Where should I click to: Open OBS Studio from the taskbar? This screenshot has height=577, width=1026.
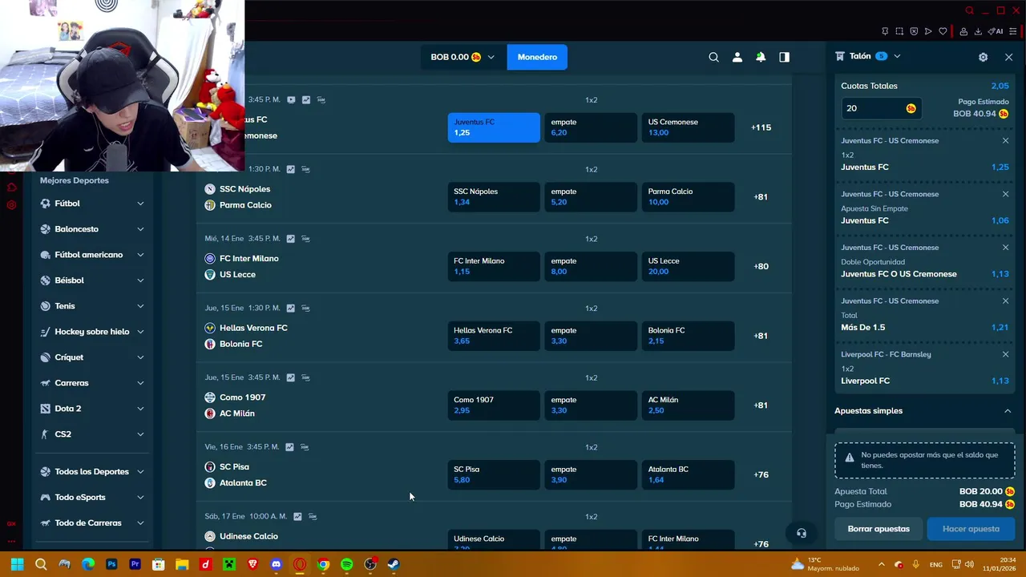pos(370,564)
